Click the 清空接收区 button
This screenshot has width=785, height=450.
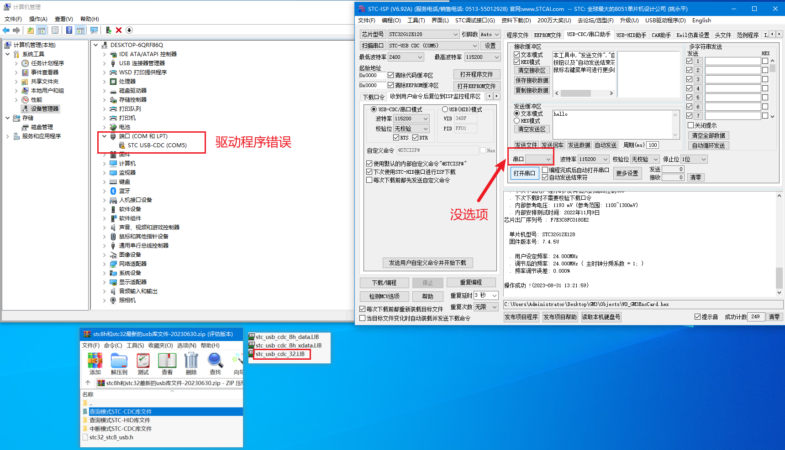coord(532,70)
